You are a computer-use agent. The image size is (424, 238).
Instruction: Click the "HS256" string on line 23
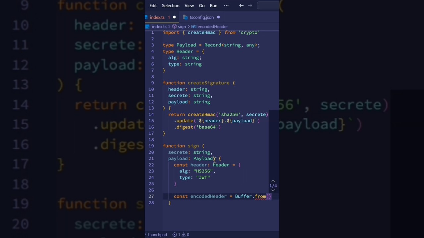tap(203, 171)
